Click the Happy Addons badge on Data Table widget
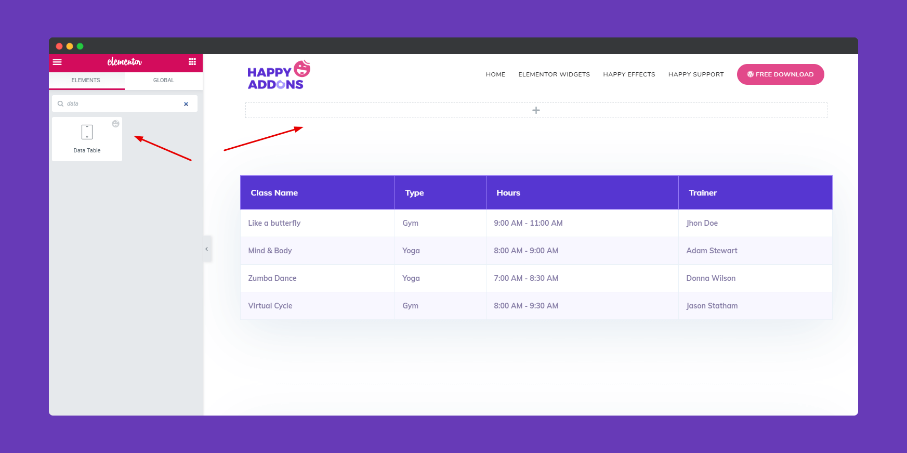Screen dimensions: 907x453 click(115, 124)
